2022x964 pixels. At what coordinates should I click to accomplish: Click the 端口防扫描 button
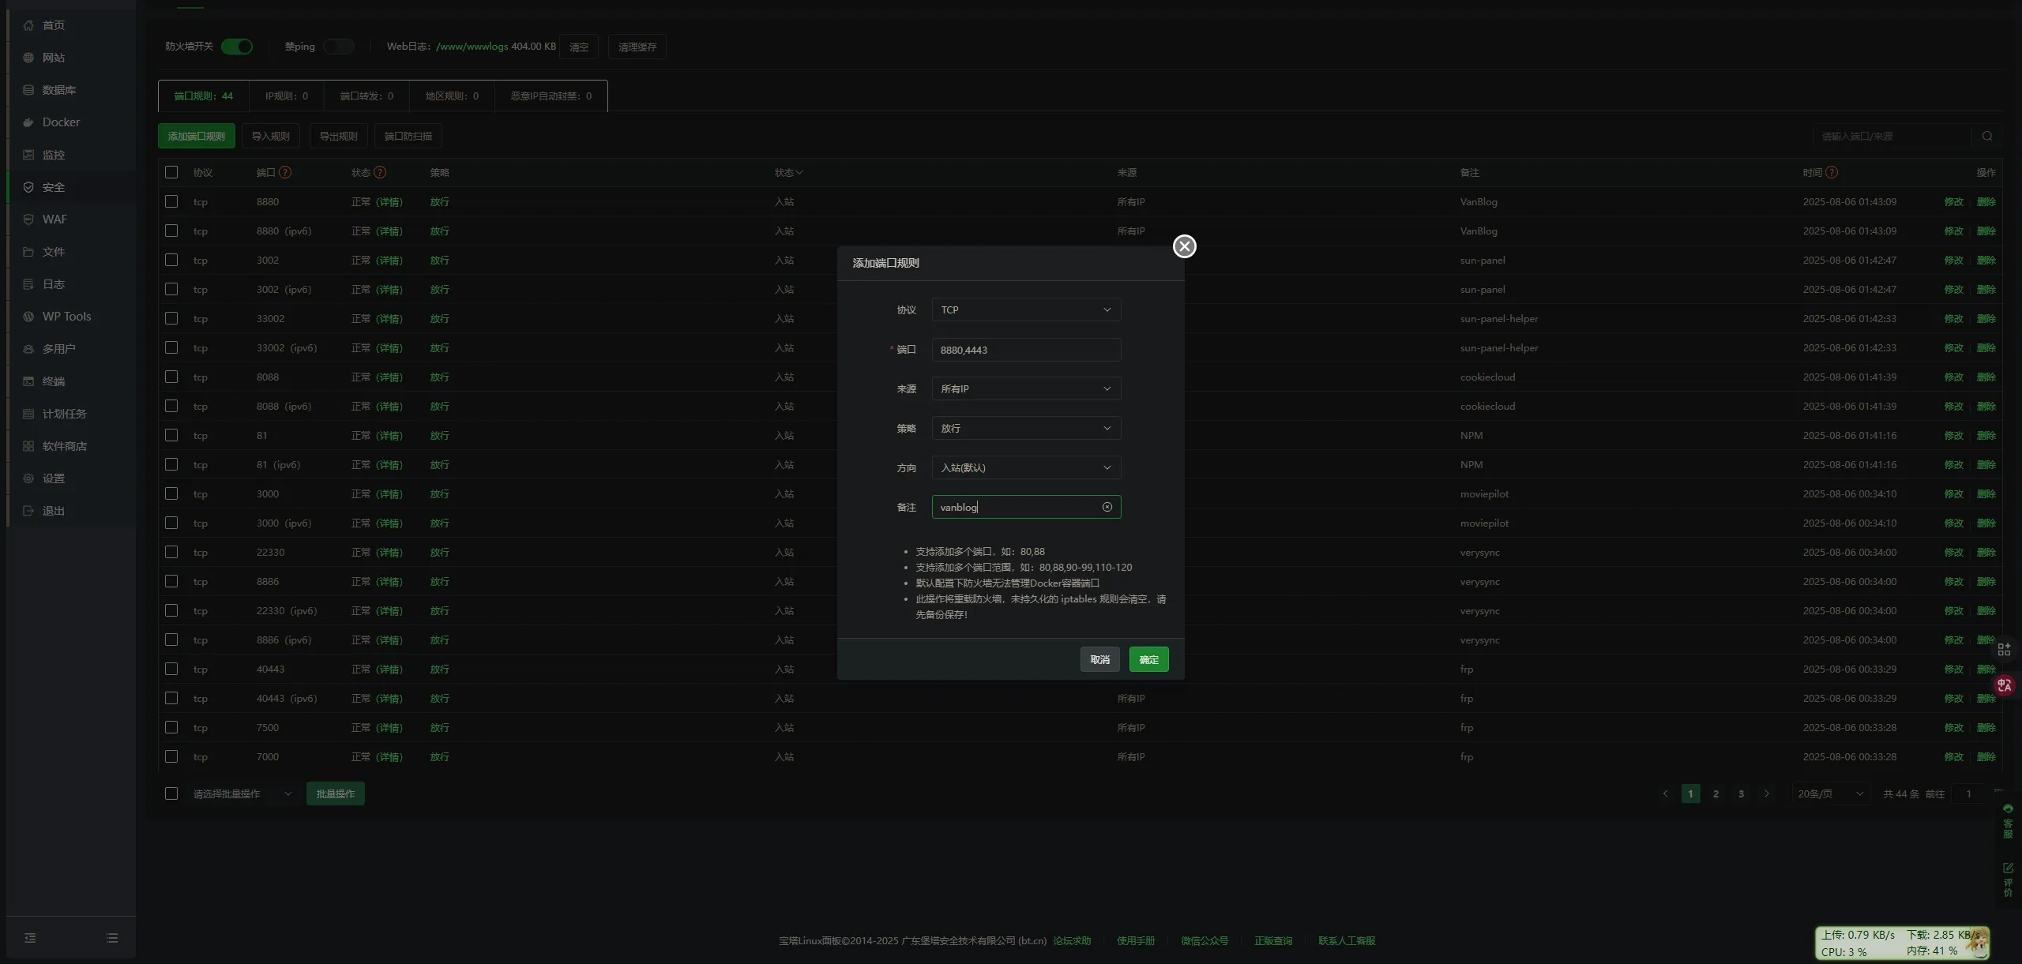tap(408, 136)
